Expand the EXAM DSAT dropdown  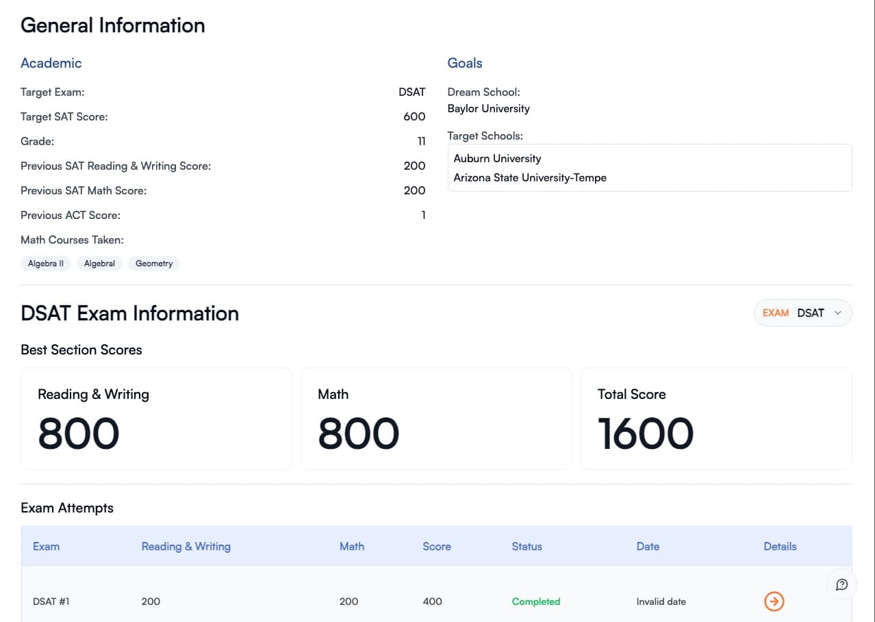[x=802, y=313]
